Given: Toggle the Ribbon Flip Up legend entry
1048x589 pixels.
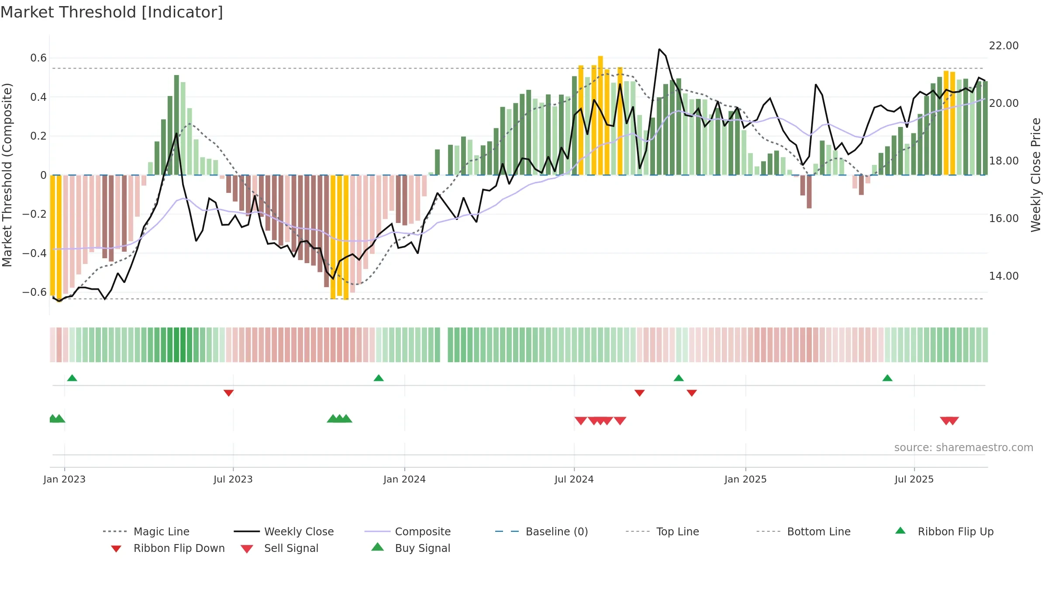Looking at the screenshot, I should (944, 531).
